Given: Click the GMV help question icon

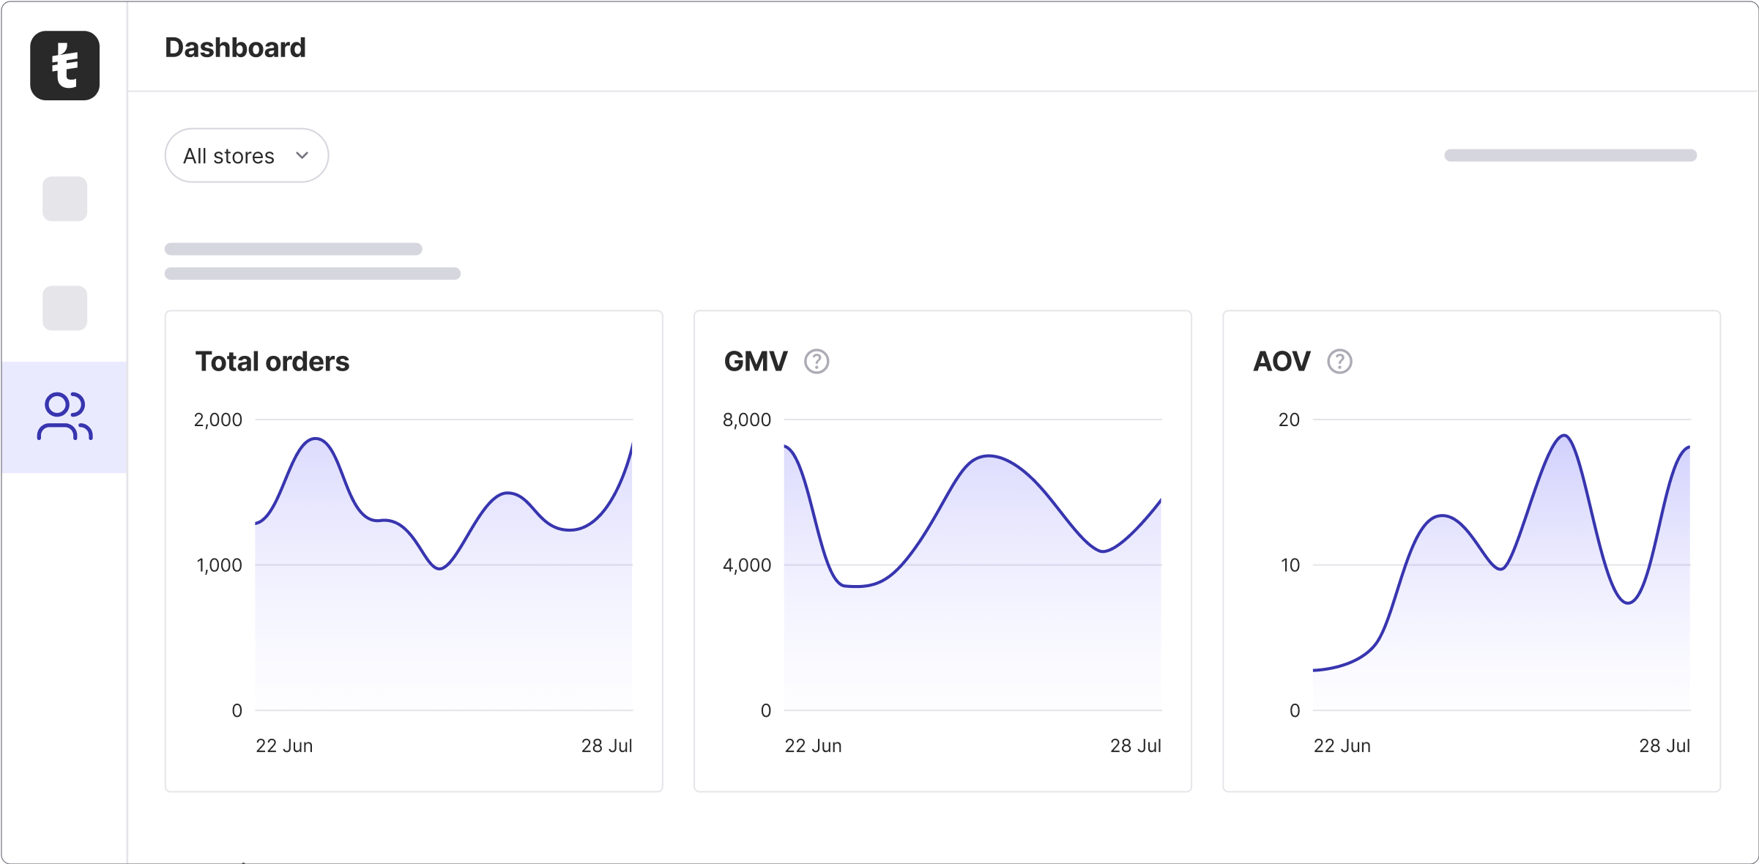Looking at the screenshot, I should click(x=817, y=361).
